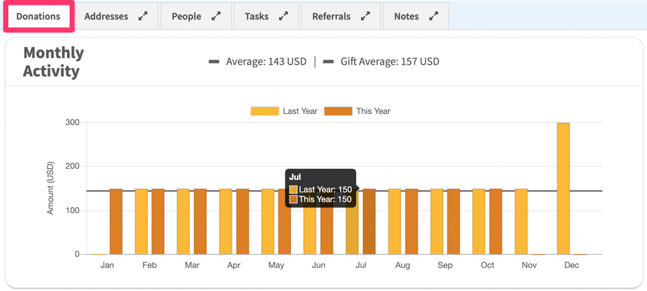Open the Donations tab
This screenshot has width=647, height=291.
click(x=38, y=17)
